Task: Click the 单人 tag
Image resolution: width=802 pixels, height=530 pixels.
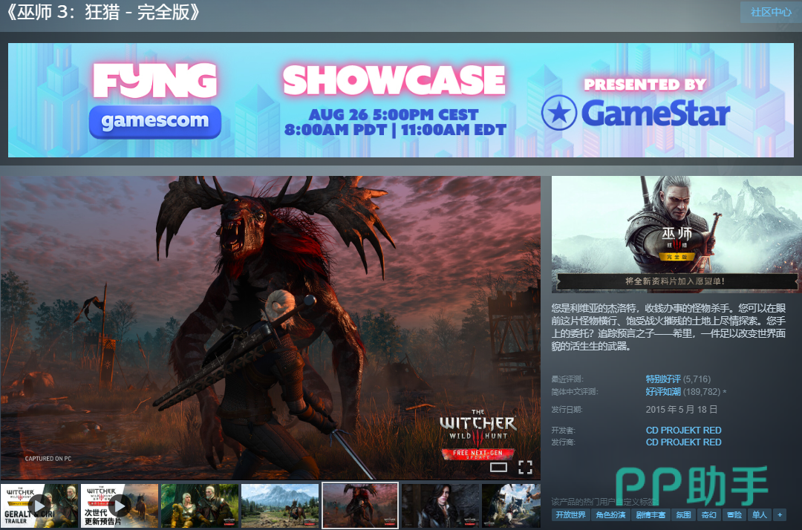Action: click(x=760, y=514)
